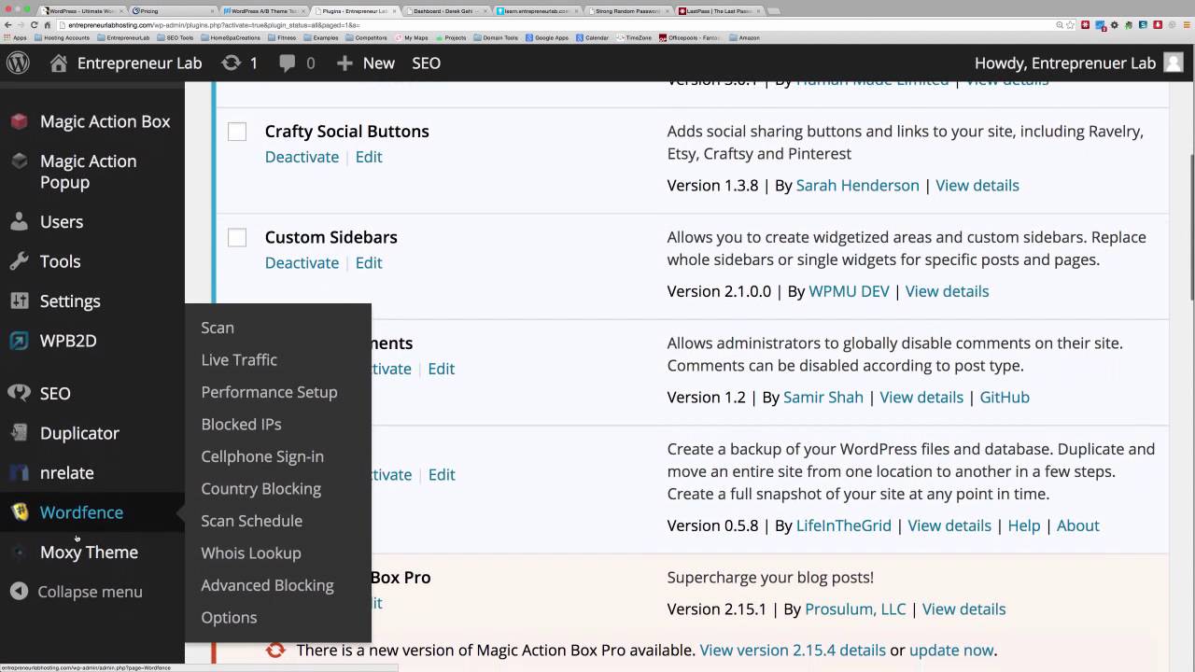Open Whois Lookup in the Wordfence submenu
Image resolution: width=1195 pixels, height=672 pixels.
click(x=250, y=553)
